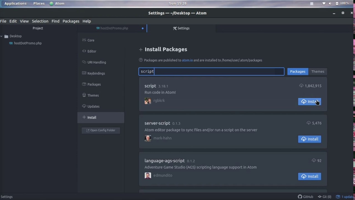
Task: Open the script package title
Action: point(150,86)
